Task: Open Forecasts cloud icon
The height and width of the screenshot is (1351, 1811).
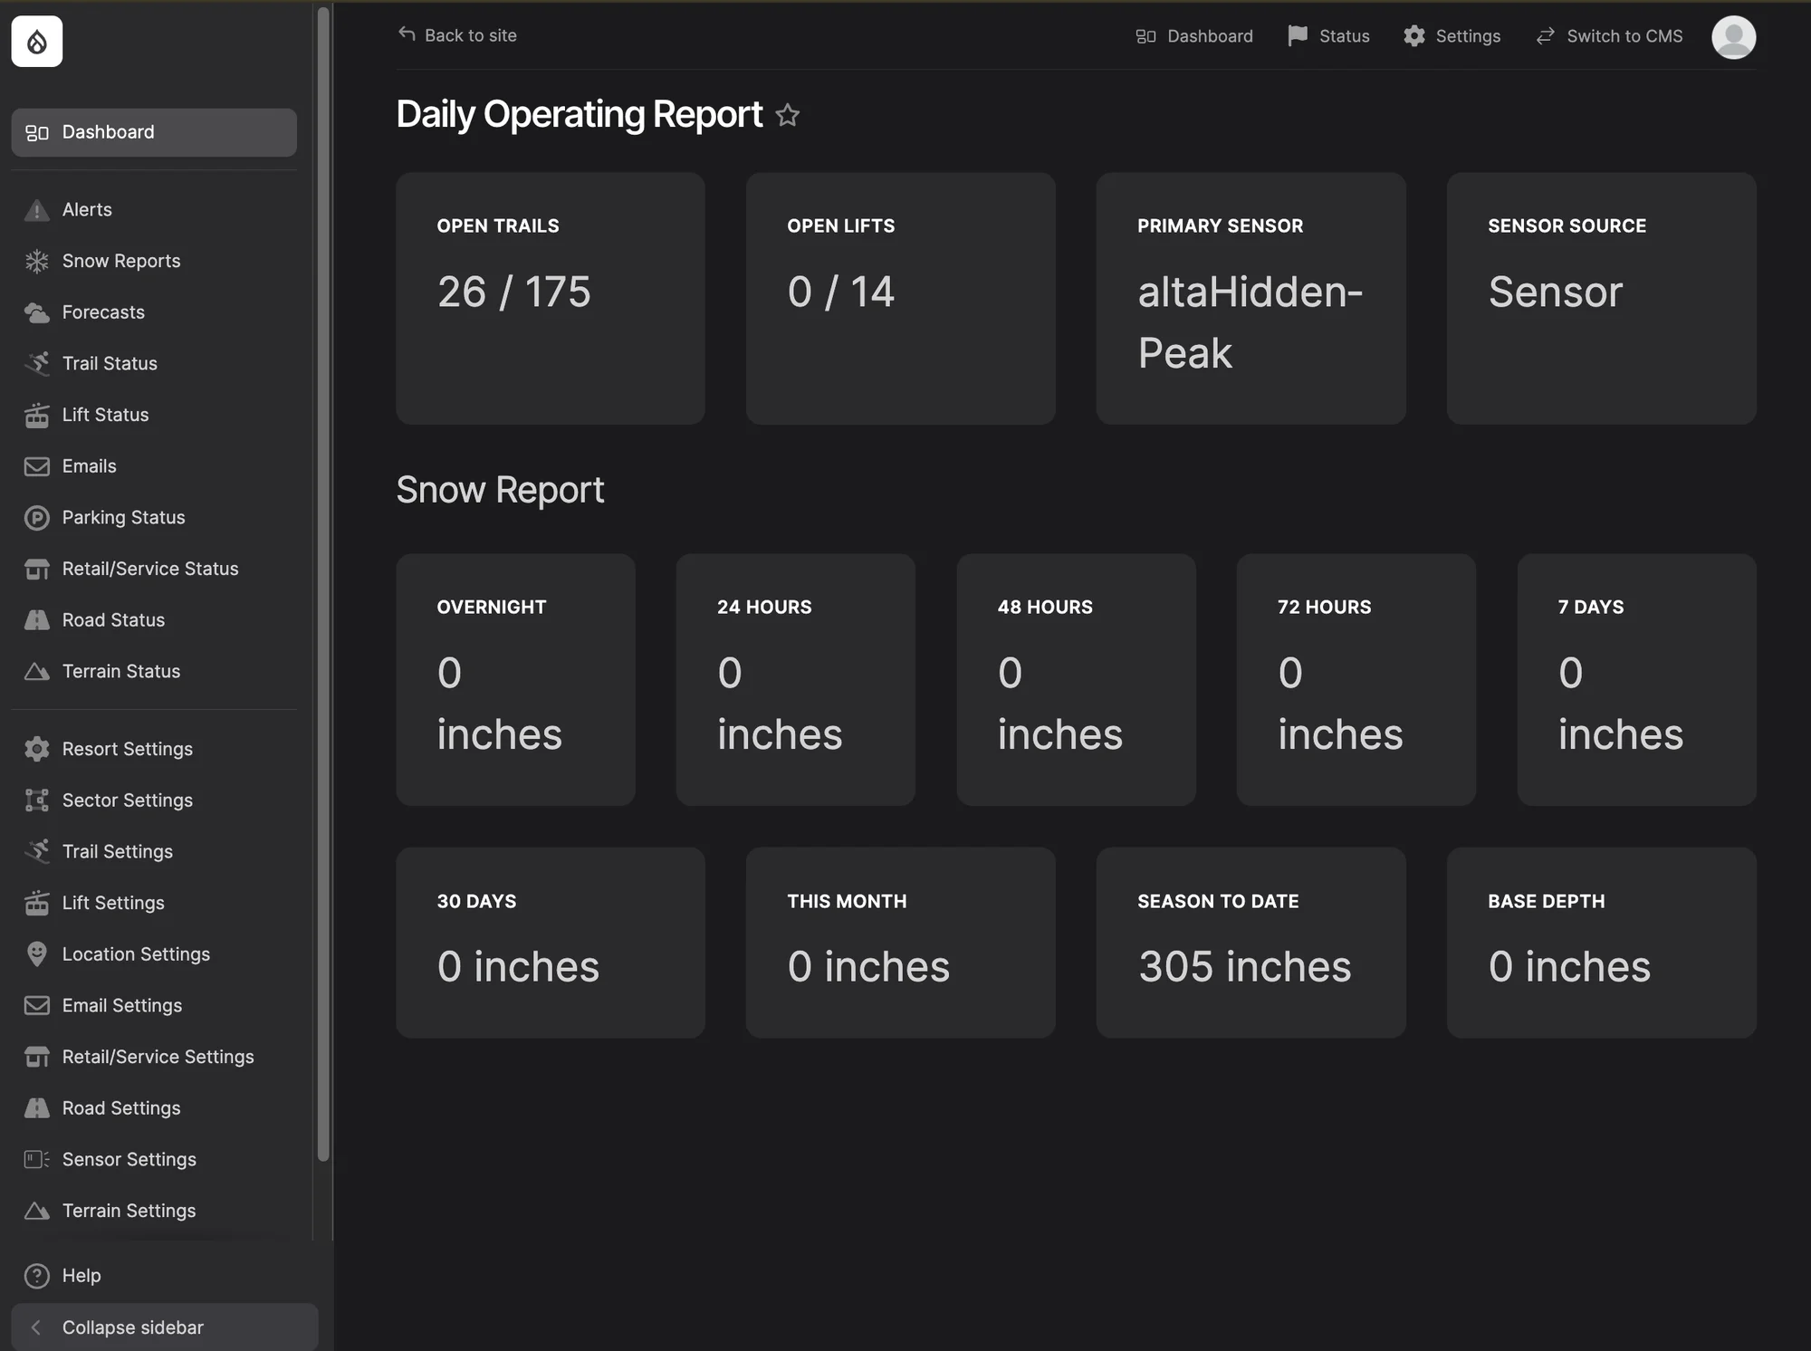Action: click(36, 312)
